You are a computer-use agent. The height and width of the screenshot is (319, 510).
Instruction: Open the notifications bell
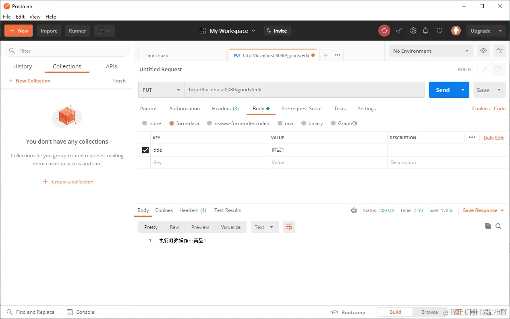click(425, 31)
